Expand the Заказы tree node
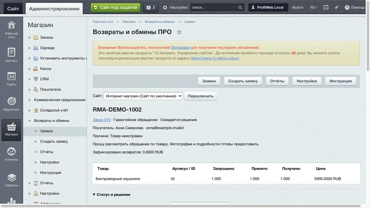 [x=30, y=38]
